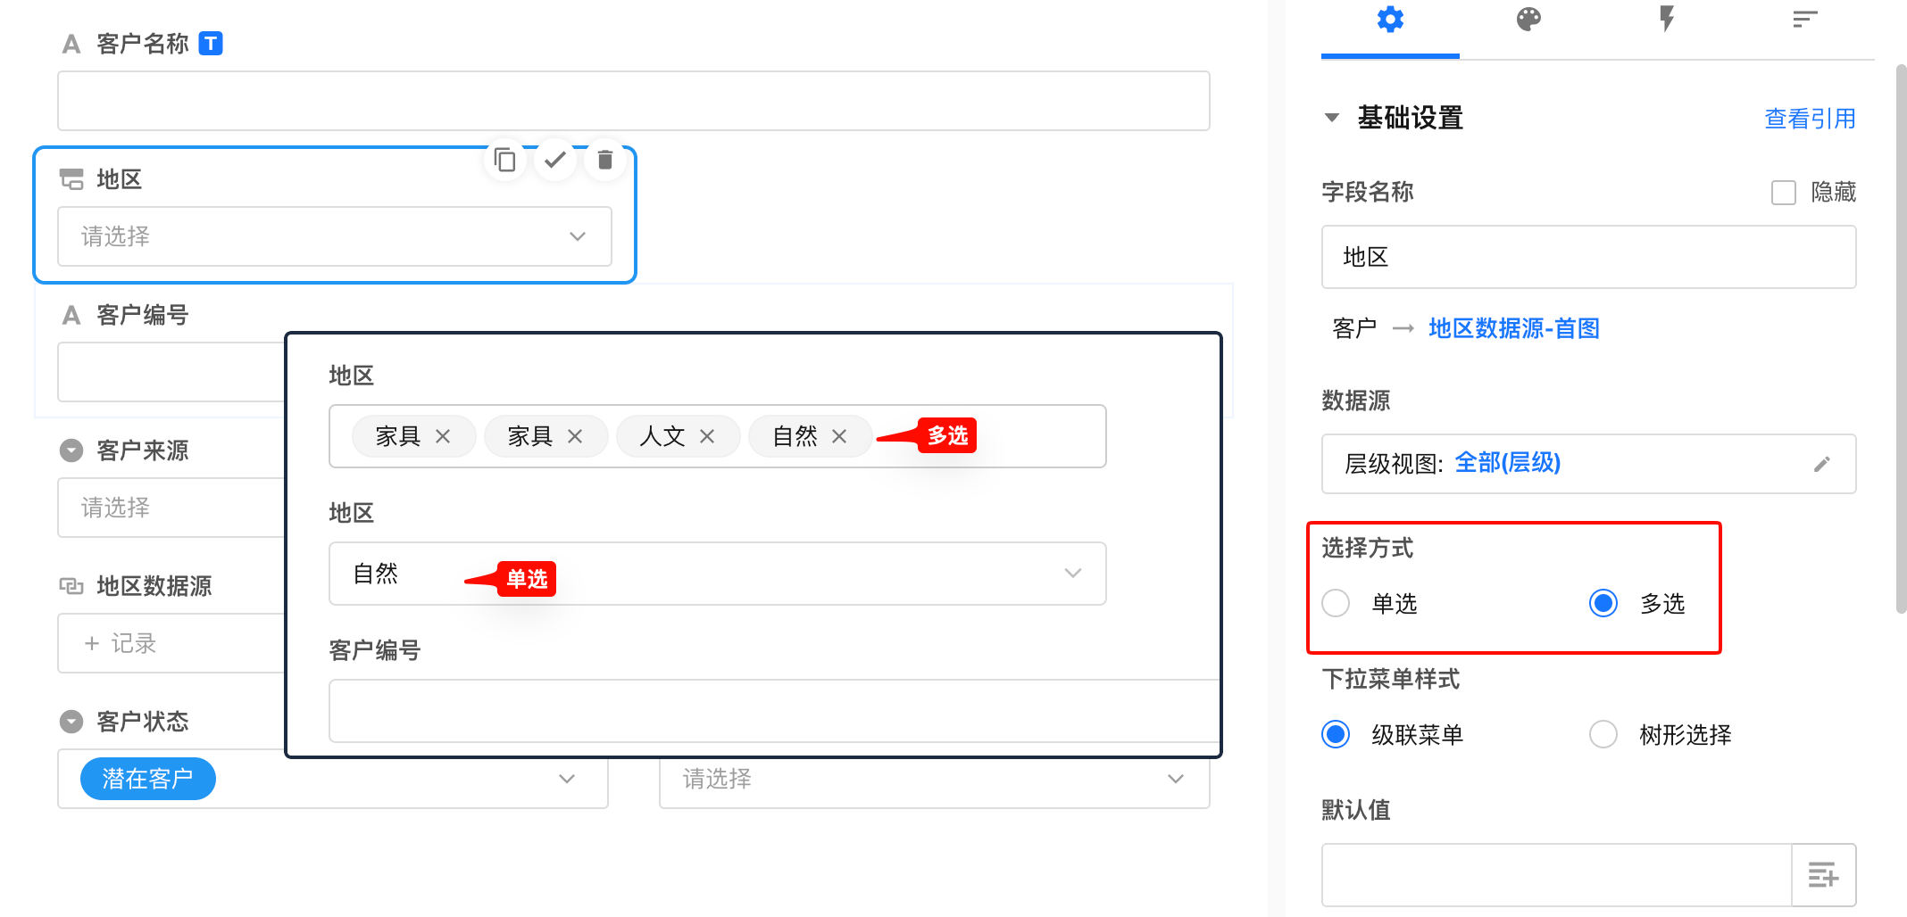Open the gear settings tab
The image size is (1907, 917).
(x=1390, y=20)
